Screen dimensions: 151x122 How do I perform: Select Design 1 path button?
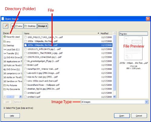(x=43, y=26)
